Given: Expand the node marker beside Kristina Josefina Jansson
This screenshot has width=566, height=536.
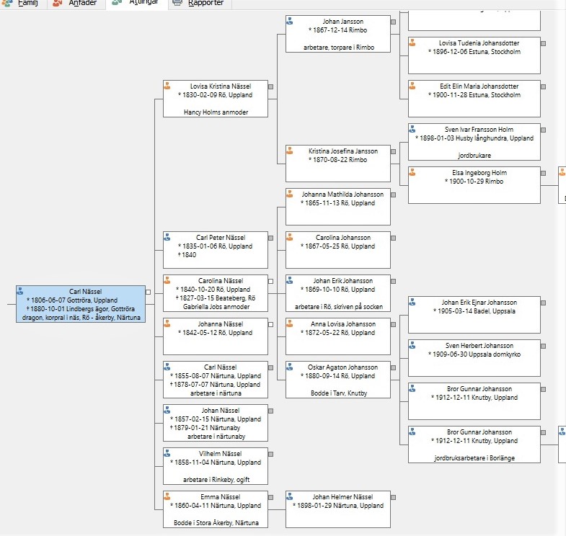Looking at the screenshot, I should point(393,151).
